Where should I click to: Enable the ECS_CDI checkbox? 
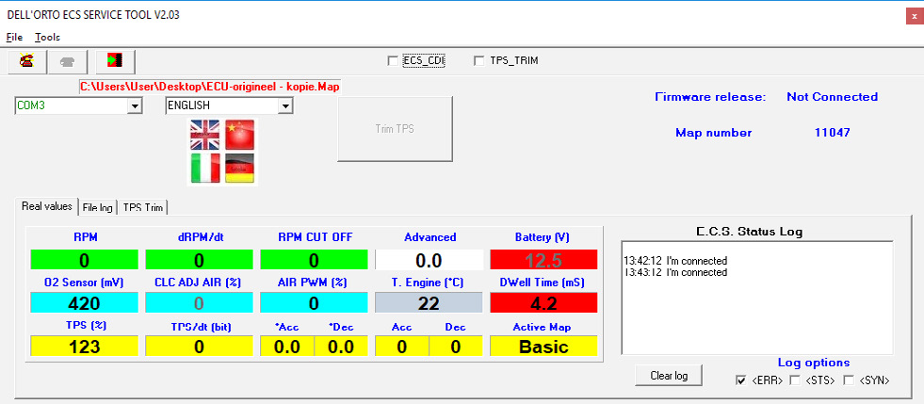coord(393,60)
